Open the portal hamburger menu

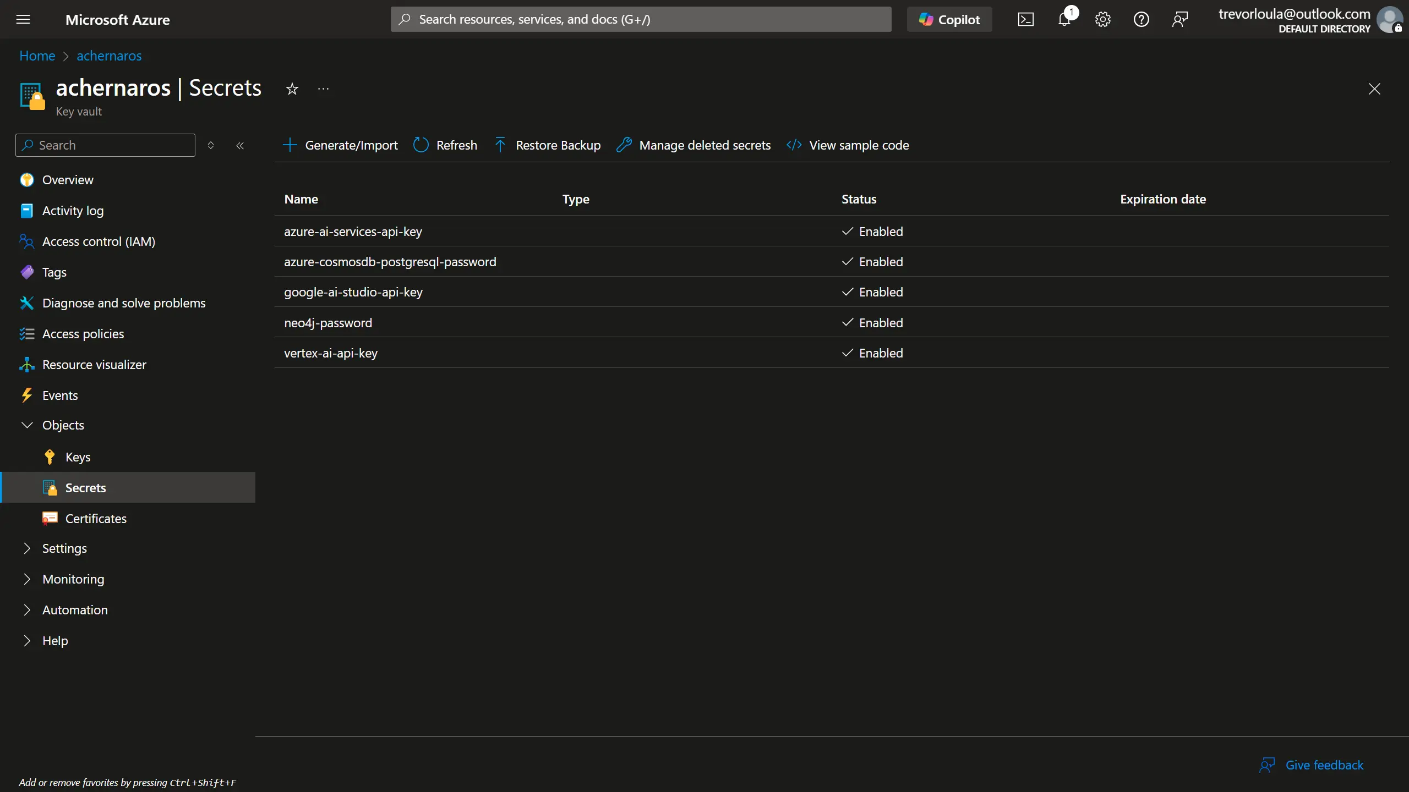tap(23, 20)
